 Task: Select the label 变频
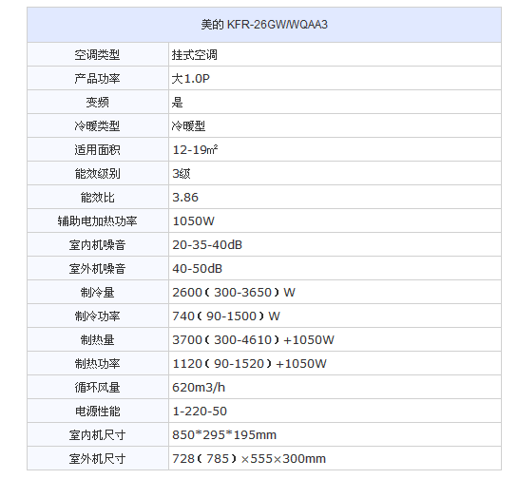pyautogui.click(x=97, y=103)
